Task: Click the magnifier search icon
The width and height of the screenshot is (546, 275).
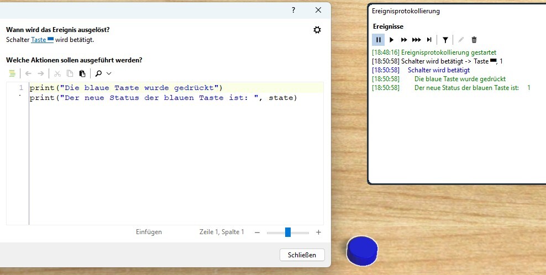Action: [x=98, y=73]
